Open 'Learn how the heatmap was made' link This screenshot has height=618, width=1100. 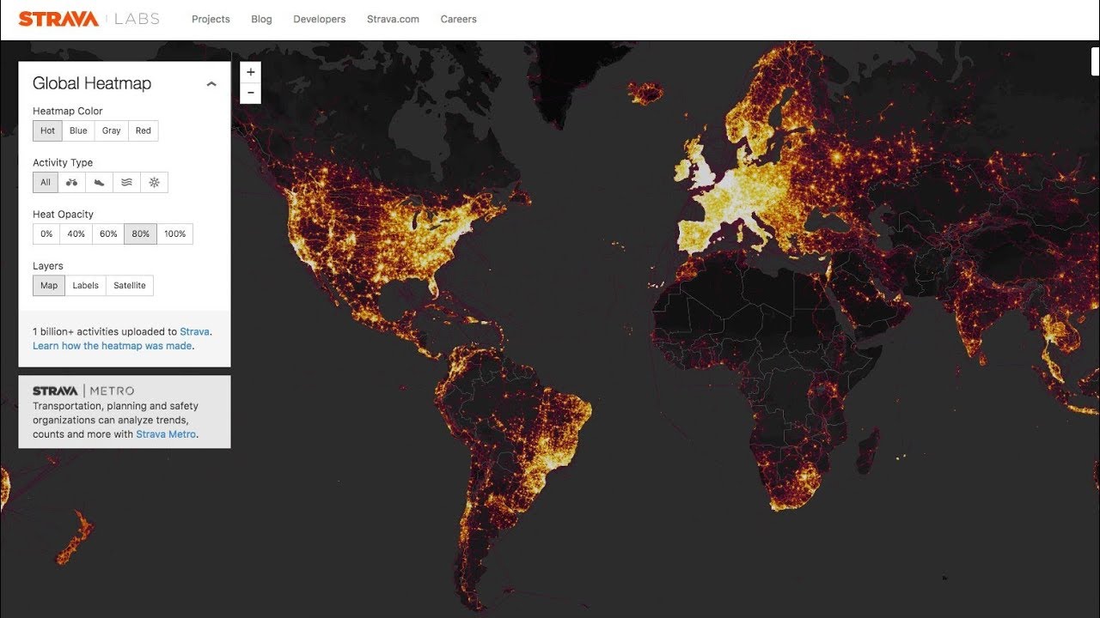113,346
